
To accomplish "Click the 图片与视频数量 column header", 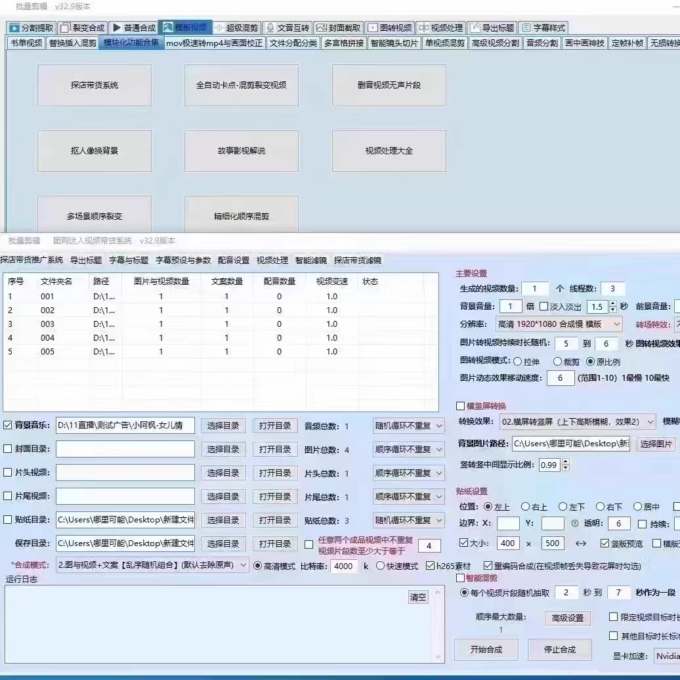I will click(161, 282).
